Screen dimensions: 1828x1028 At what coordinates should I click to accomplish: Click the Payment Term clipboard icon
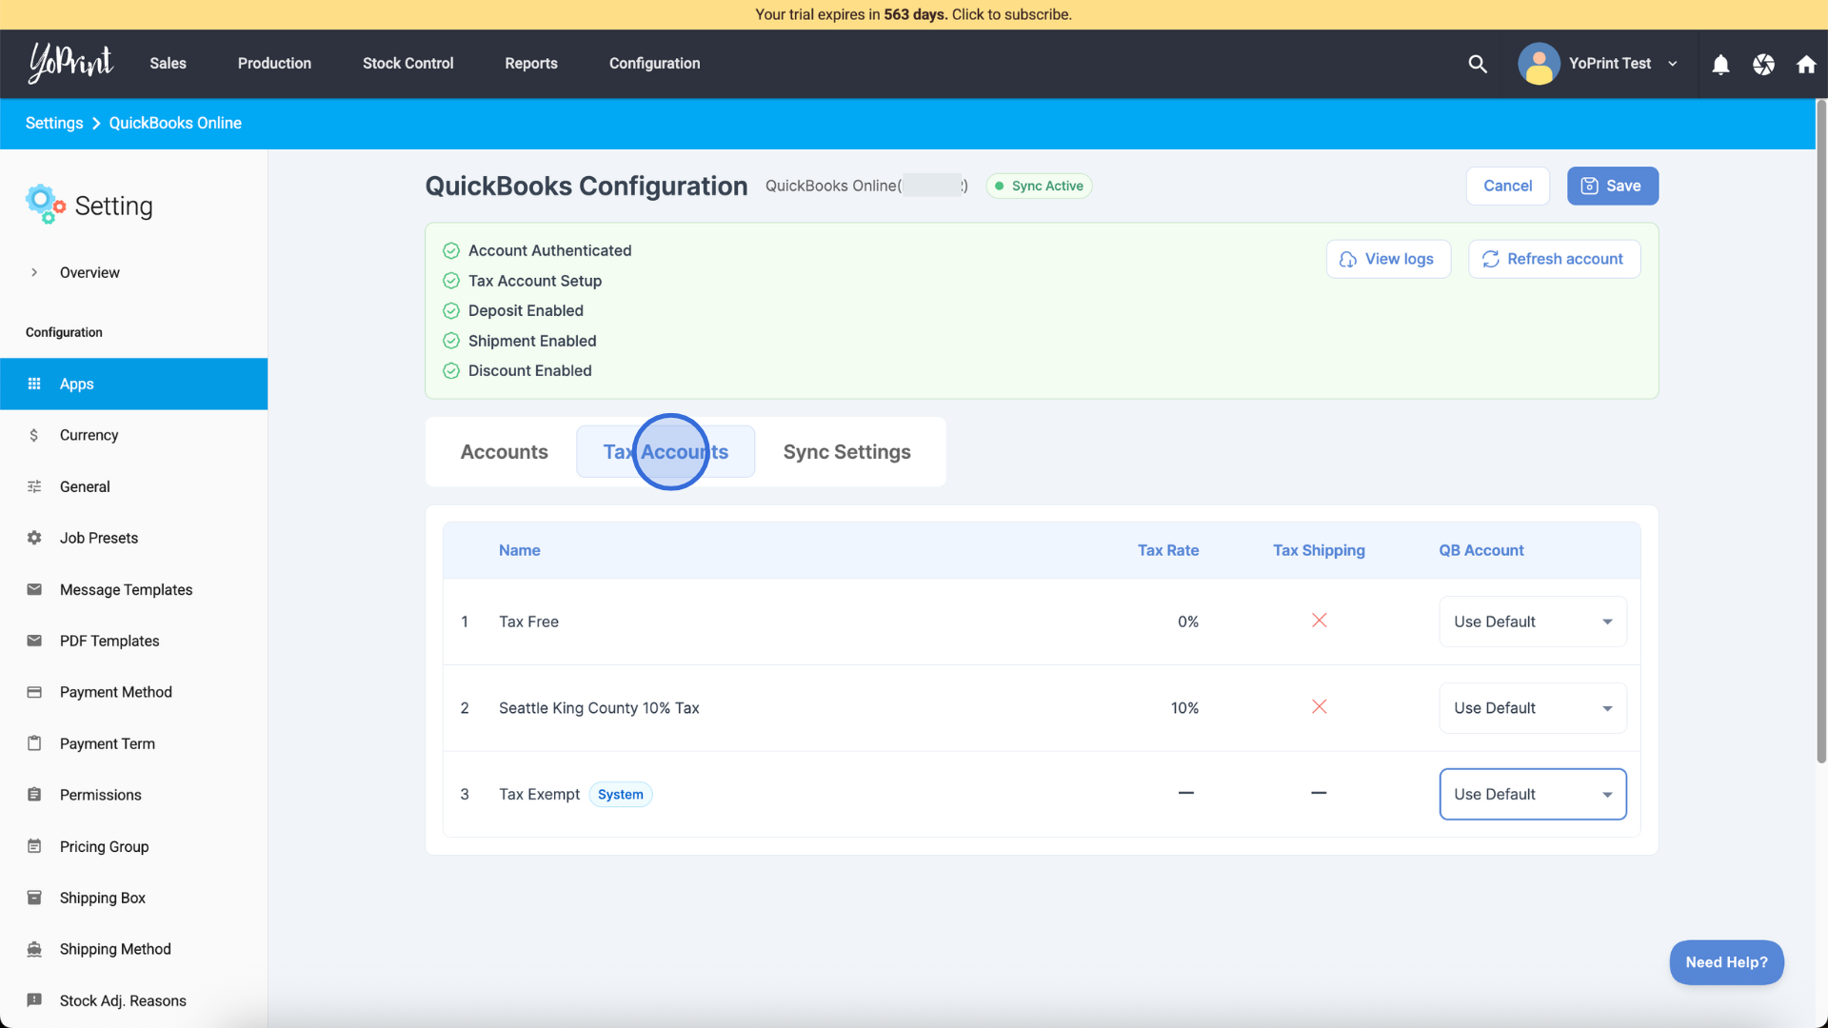pyautogui.click(x=34, y=743)
